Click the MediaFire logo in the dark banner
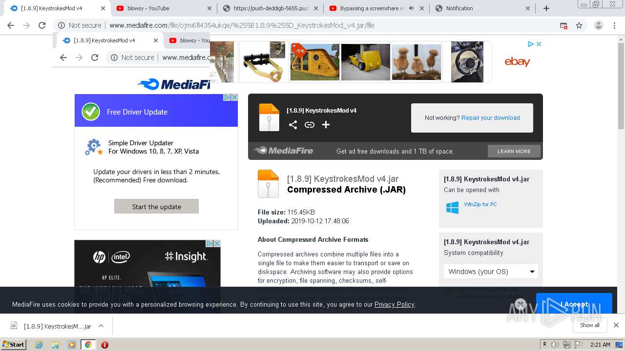 coord(283,151)
